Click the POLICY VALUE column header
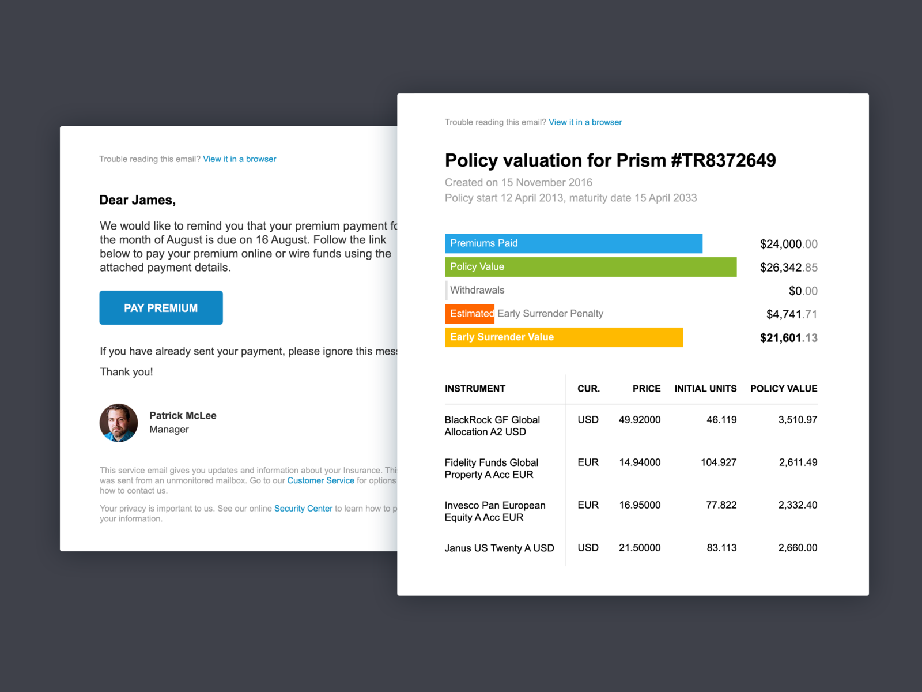Screen dimensions: 922x692 (x=783, y=388)
